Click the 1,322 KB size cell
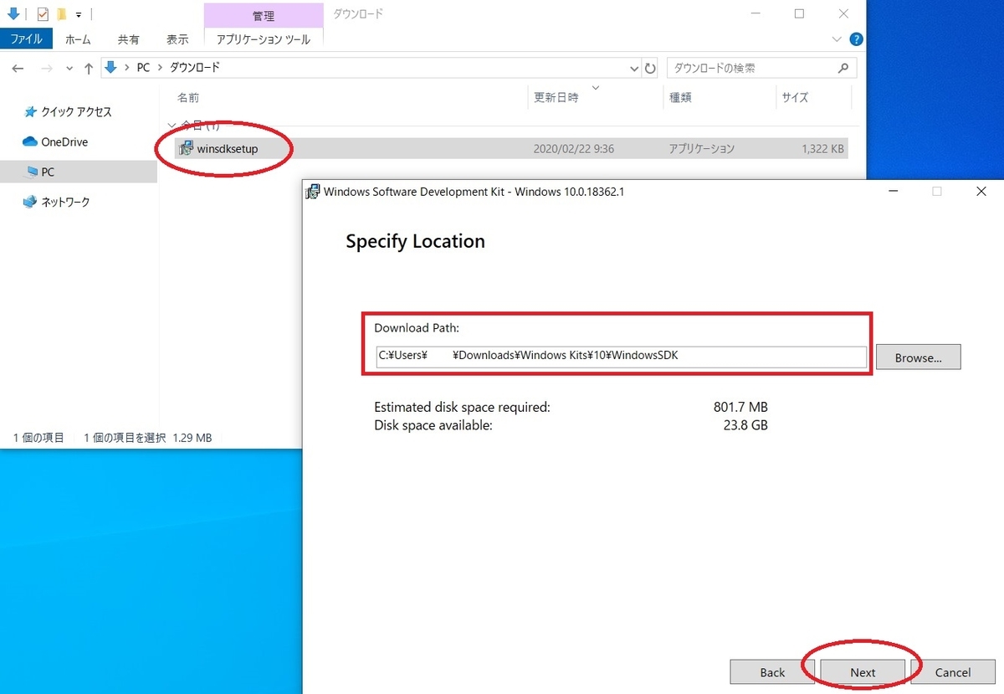This screenshot has height=694, width=1004. 822,149
